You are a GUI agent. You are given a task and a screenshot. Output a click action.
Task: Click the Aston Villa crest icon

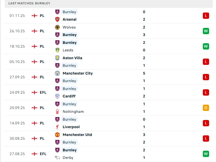click(57, 58)
